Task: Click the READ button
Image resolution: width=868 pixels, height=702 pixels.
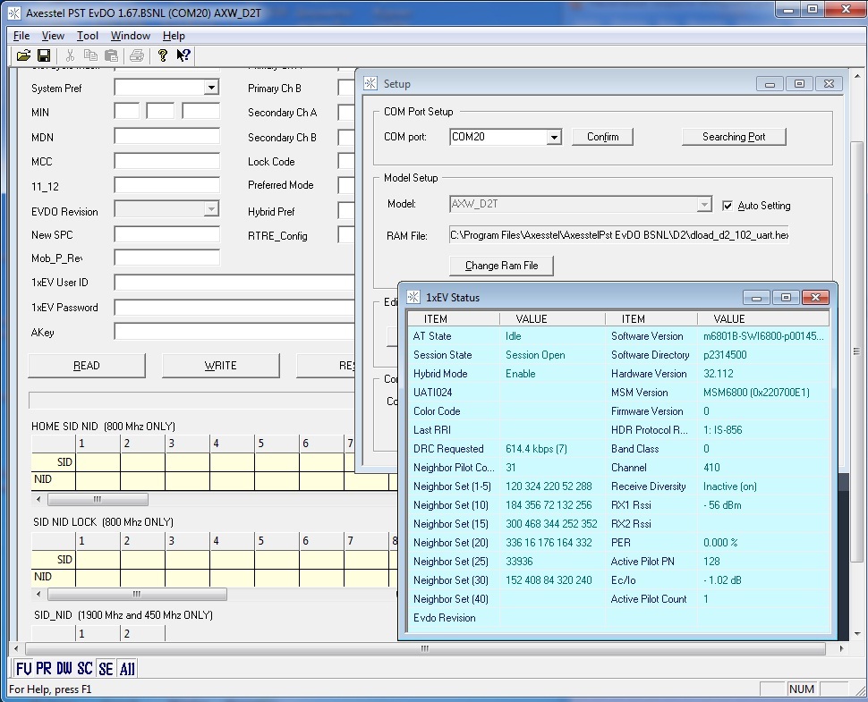Action: coord(87,366)
